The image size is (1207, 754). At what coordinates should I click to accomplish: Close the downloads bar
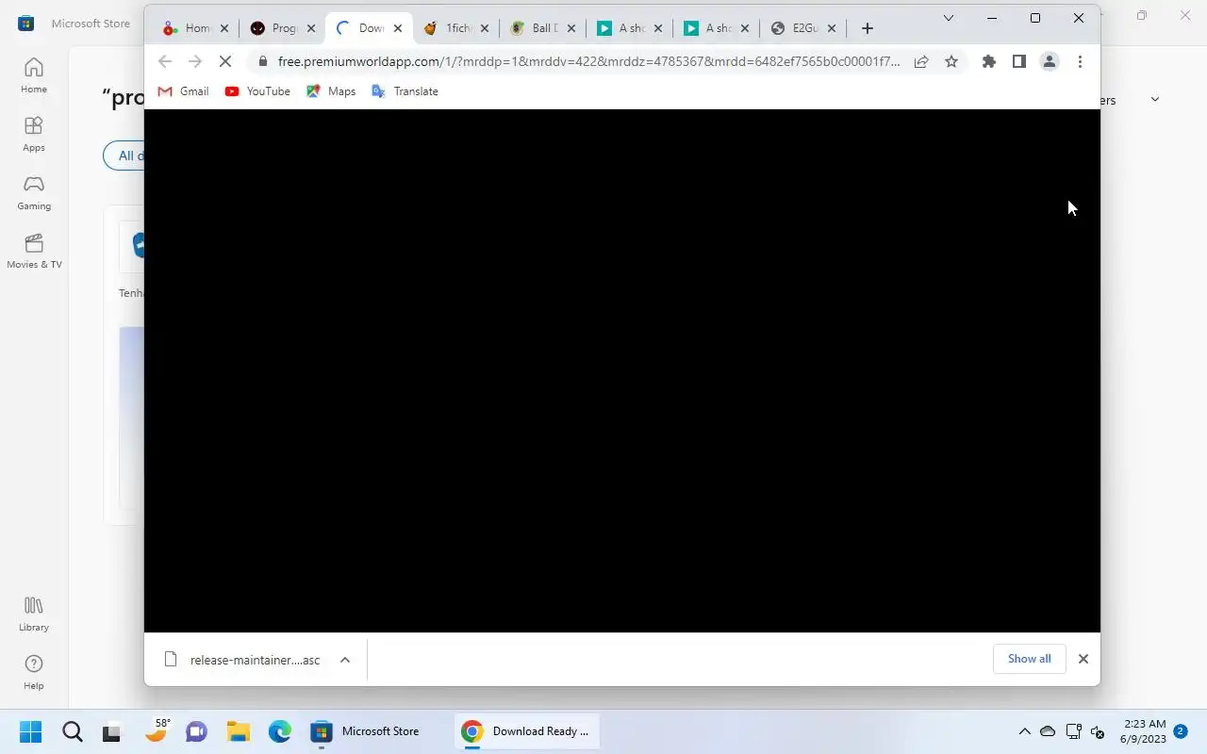(1083, 659)
